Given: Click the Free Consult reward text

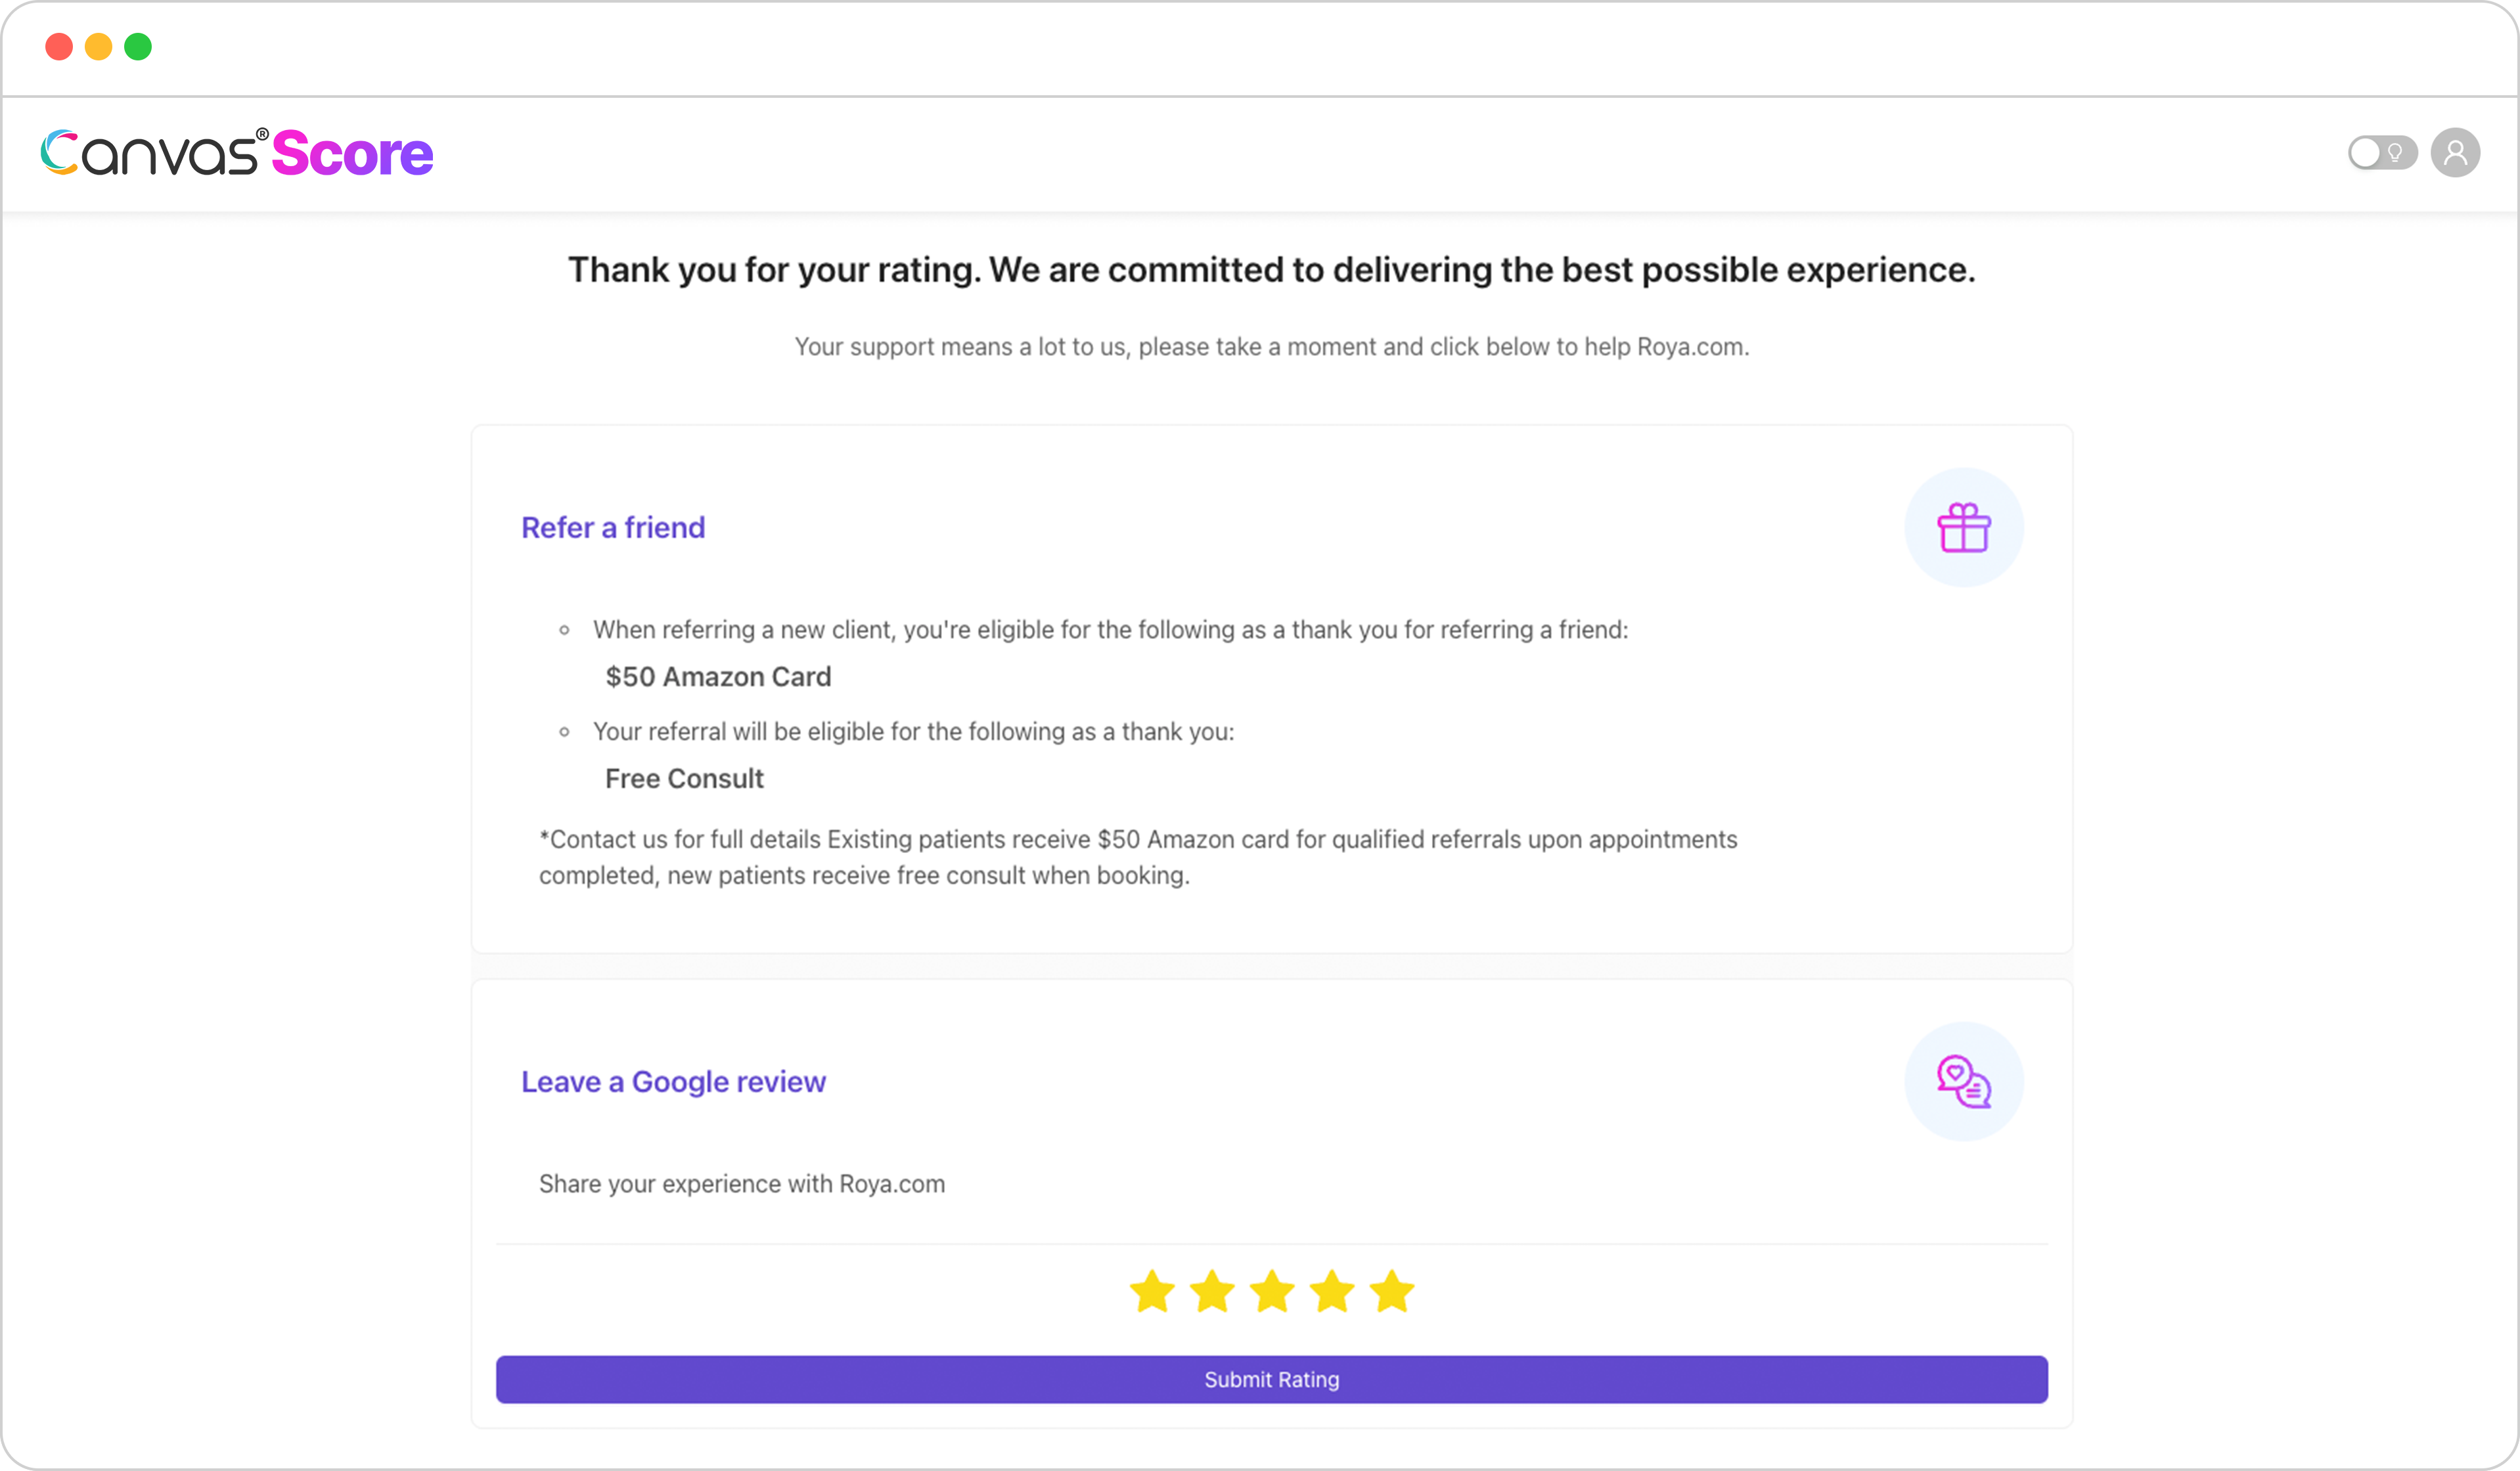Looking at the screenshot, I should pos(684,778).
